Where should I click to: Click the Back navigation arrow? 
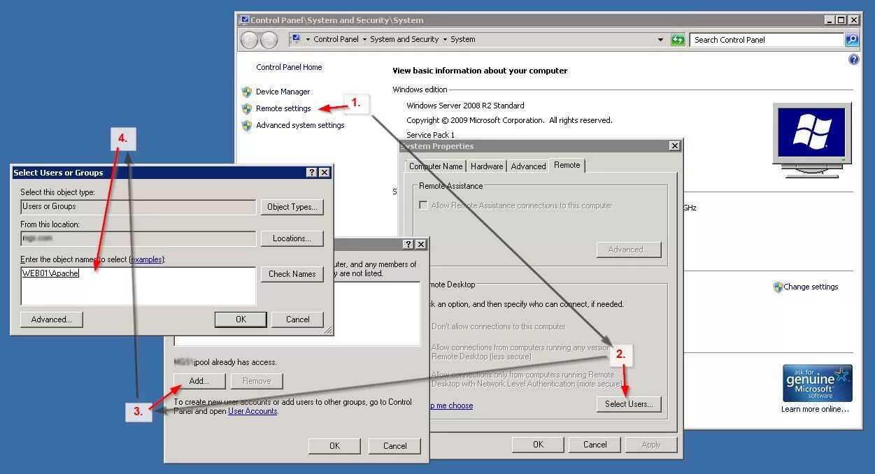point(249,39)
